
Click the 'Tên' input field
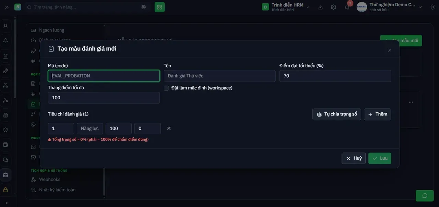click(x=219, y=76)
